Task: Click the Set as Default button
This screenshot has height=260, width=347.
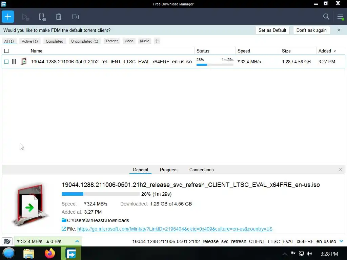Action: tap(272, 30)
